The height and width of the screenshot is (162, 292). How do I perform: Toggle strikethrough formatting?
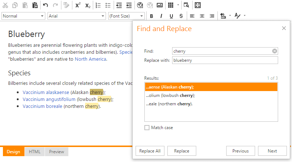coord(181,16)
